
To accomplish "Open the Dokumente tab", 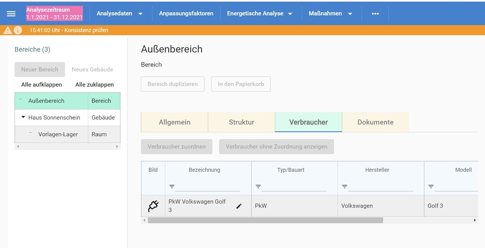I will coord(375,122).
